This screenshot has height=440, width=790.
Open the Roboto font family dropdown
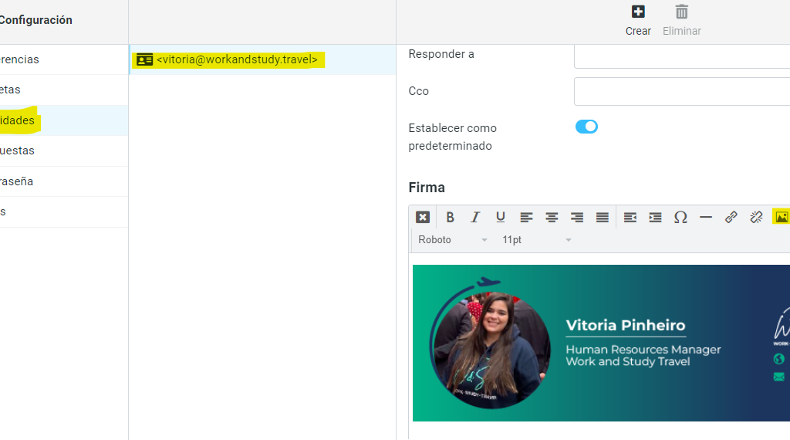pyautogui.click(x=452, y=240)
